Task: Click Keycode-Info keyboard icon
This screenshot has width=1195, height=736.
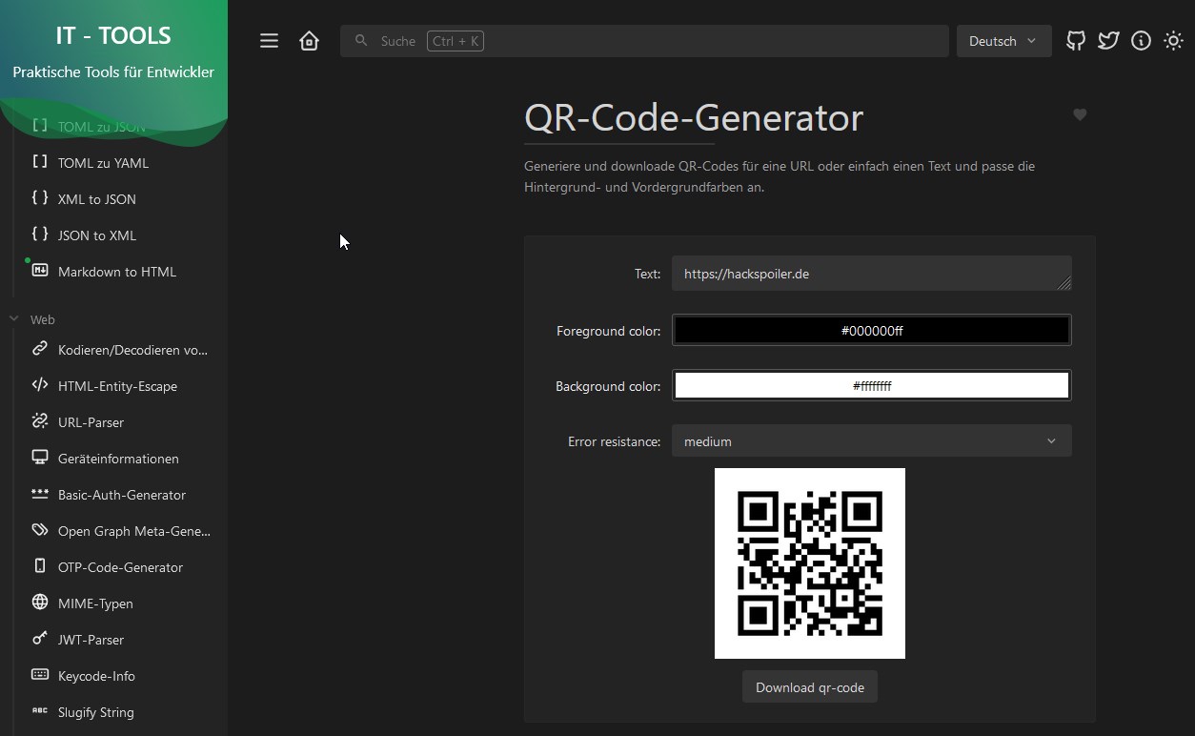Action: click(x=40, y=675)
